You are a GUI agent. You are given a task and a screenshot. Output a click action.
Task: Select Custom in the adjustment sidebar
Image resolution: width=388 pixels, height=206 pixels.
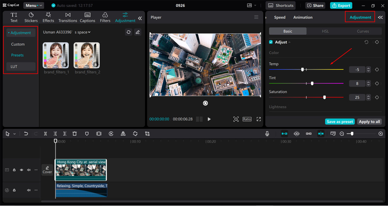pyautogui.click(x=18, y=44)
